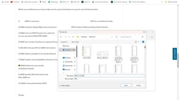Viewport: 179px width, 100px height.
Task: Open the Batch 19 bookmark
Action: pyautogui.click(x=64, y=2)
